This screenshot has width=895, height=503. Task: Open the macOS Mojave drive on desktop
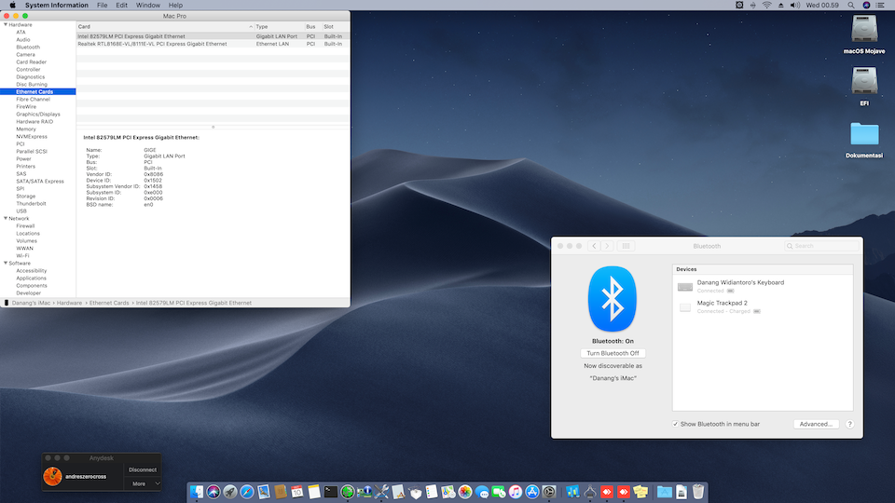[863, 34]
